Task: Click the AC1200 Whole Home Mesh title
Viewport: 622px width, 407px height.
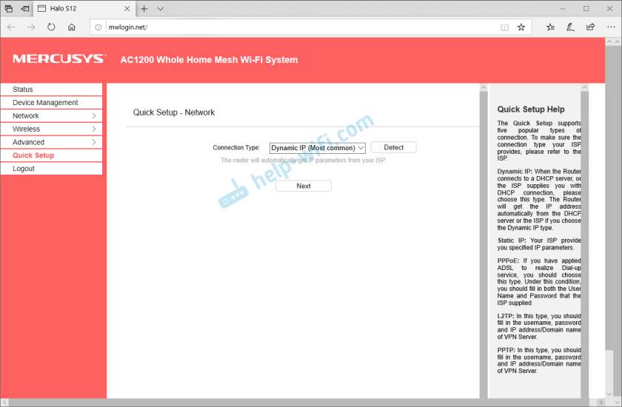Action: click(209, 60)
